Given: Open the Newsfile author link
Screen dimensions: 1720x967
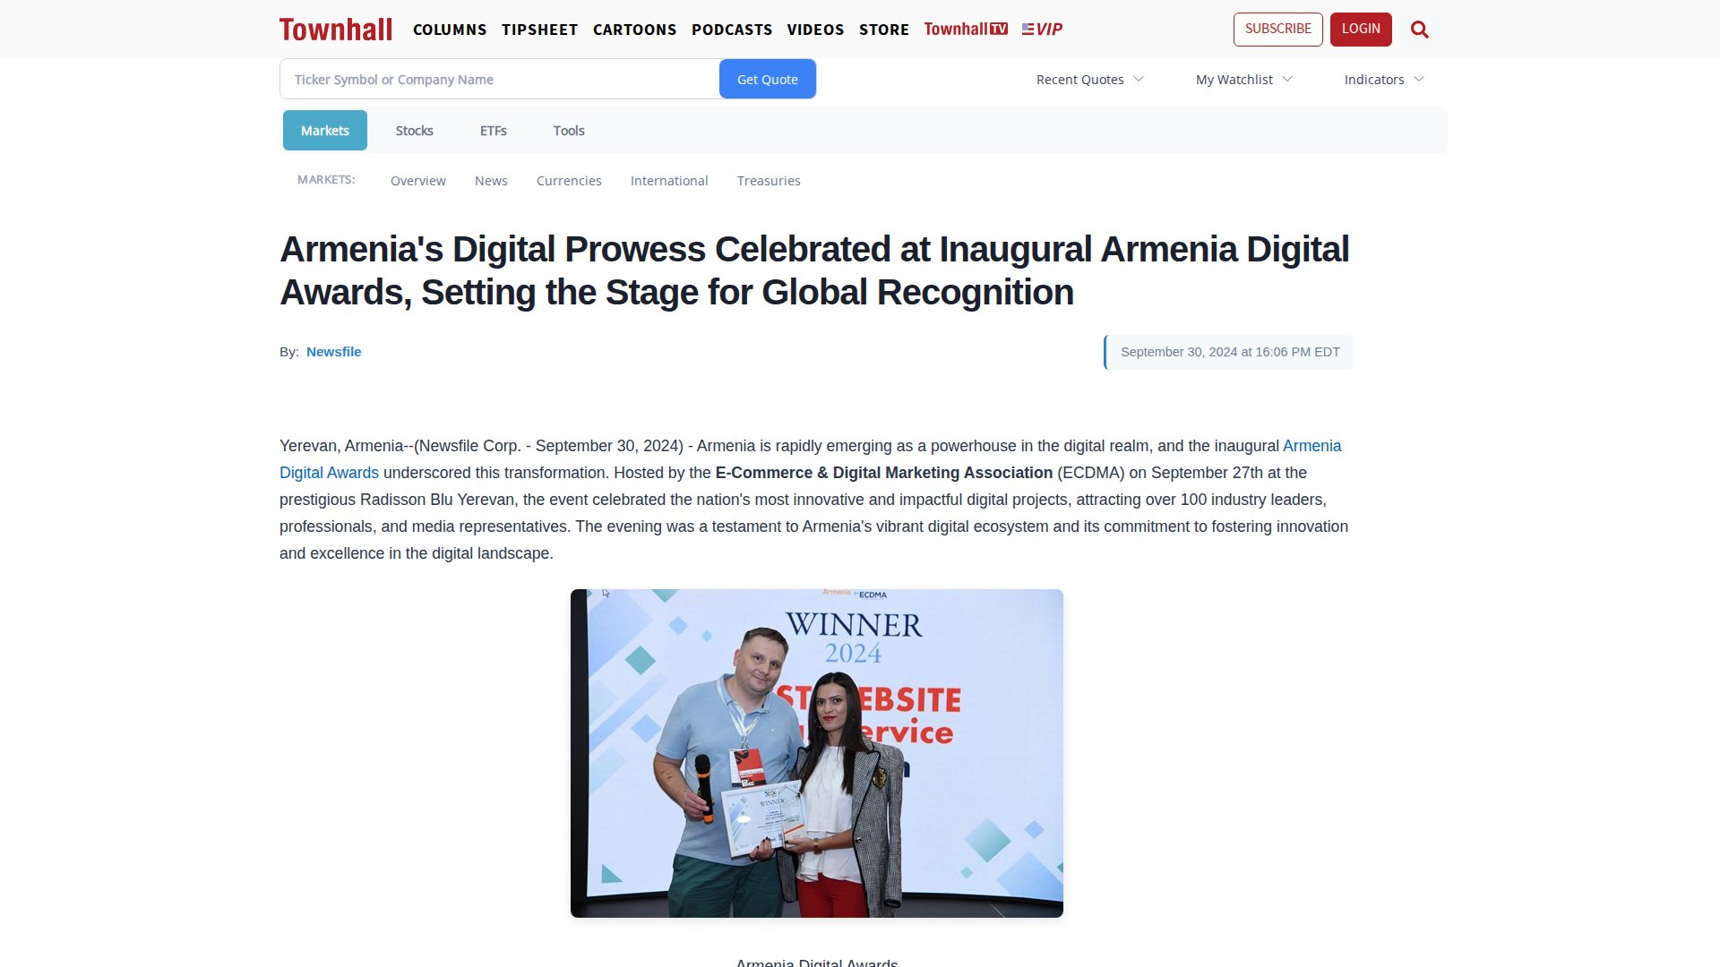Looking at the screenshot, I should [333, 352].
